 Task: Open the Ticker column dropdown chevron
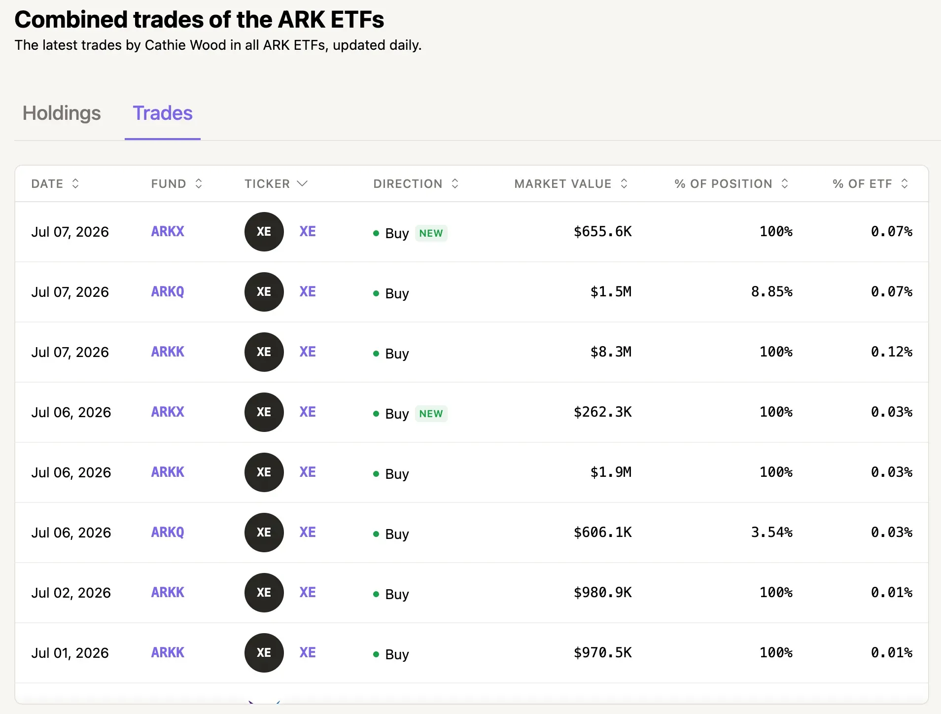(302, 183)
